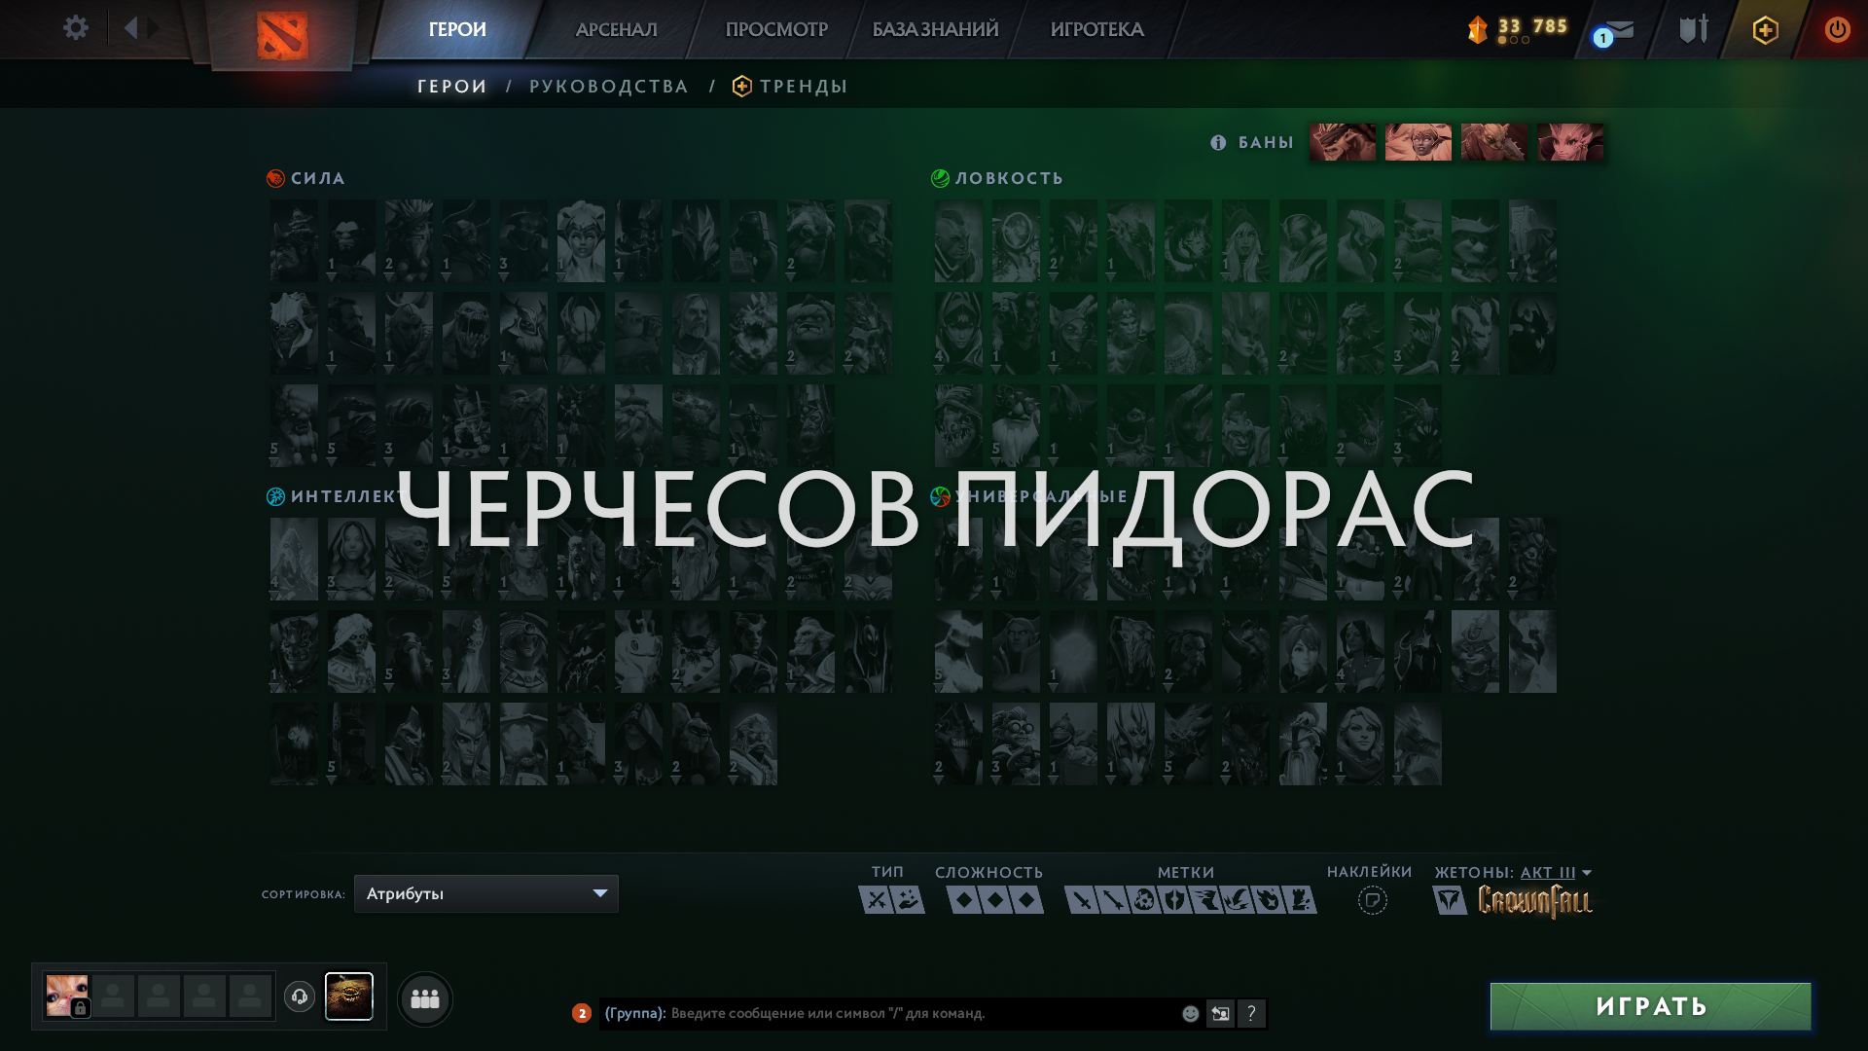The image size is (1868, 1051).
Task: Open the ИГРОТЕКА tab
Action: tap(1096, 29)
